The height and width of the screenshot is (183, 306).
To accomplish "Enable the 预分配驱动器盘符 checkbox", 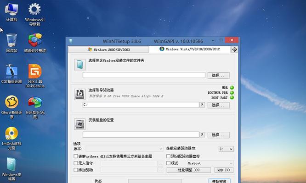I will [x=169, y=156].
